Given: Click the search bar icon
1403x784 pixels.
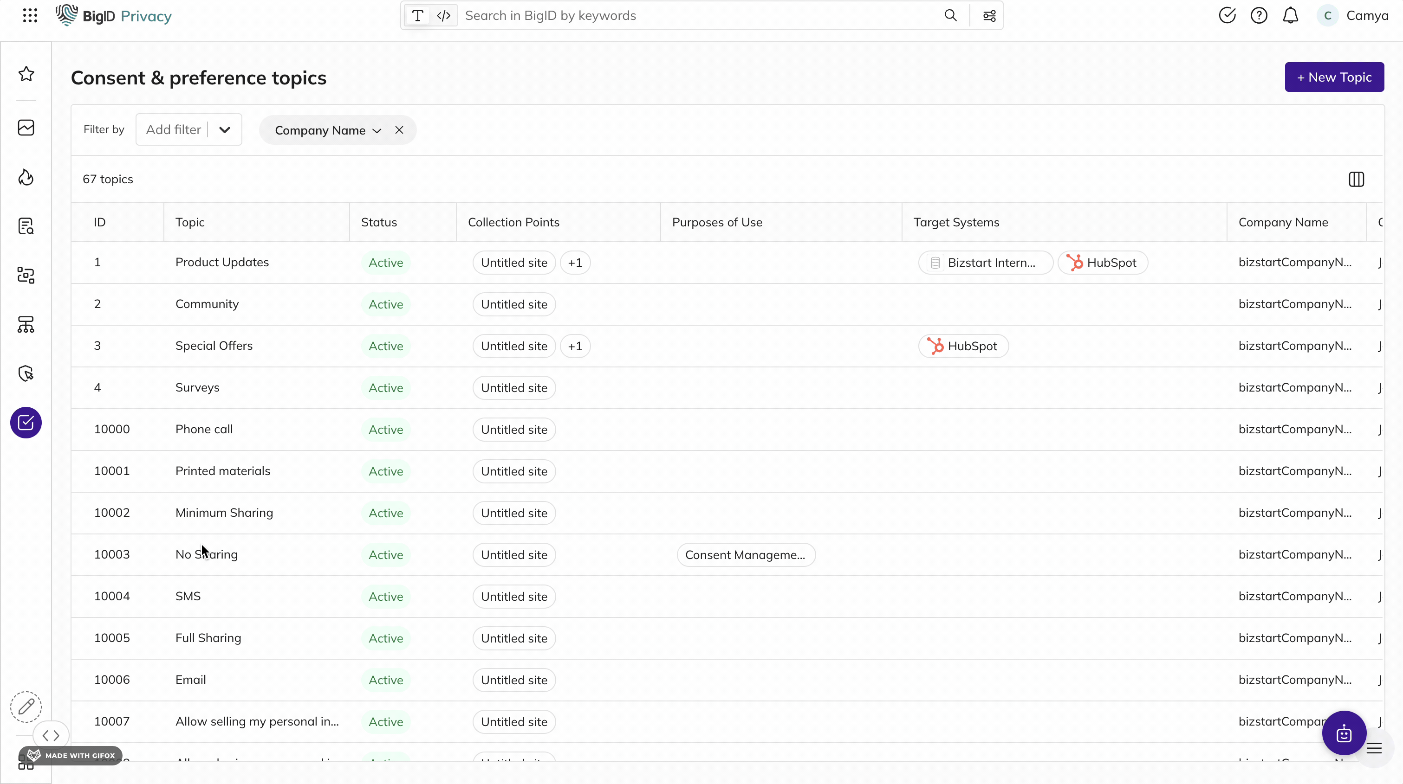Looking at the screenshot, I should [951, 14].
